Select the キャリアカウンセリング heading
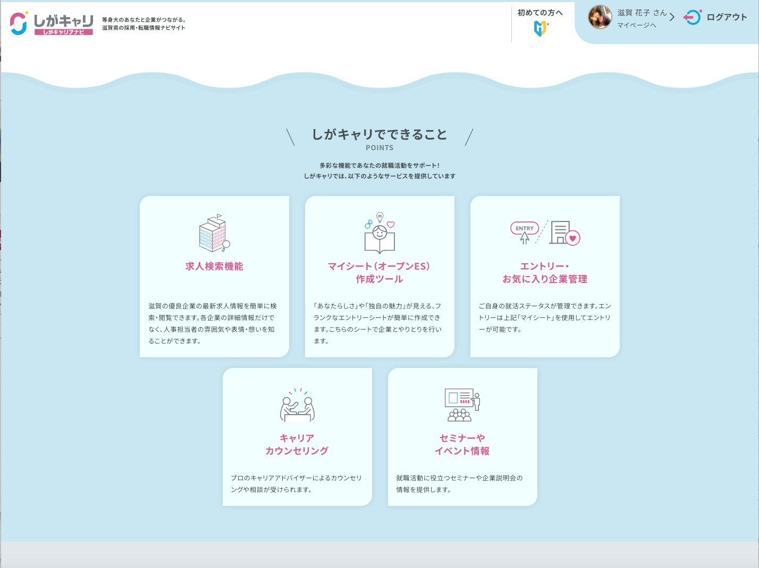The image size is (759, 568). [297, 445]
